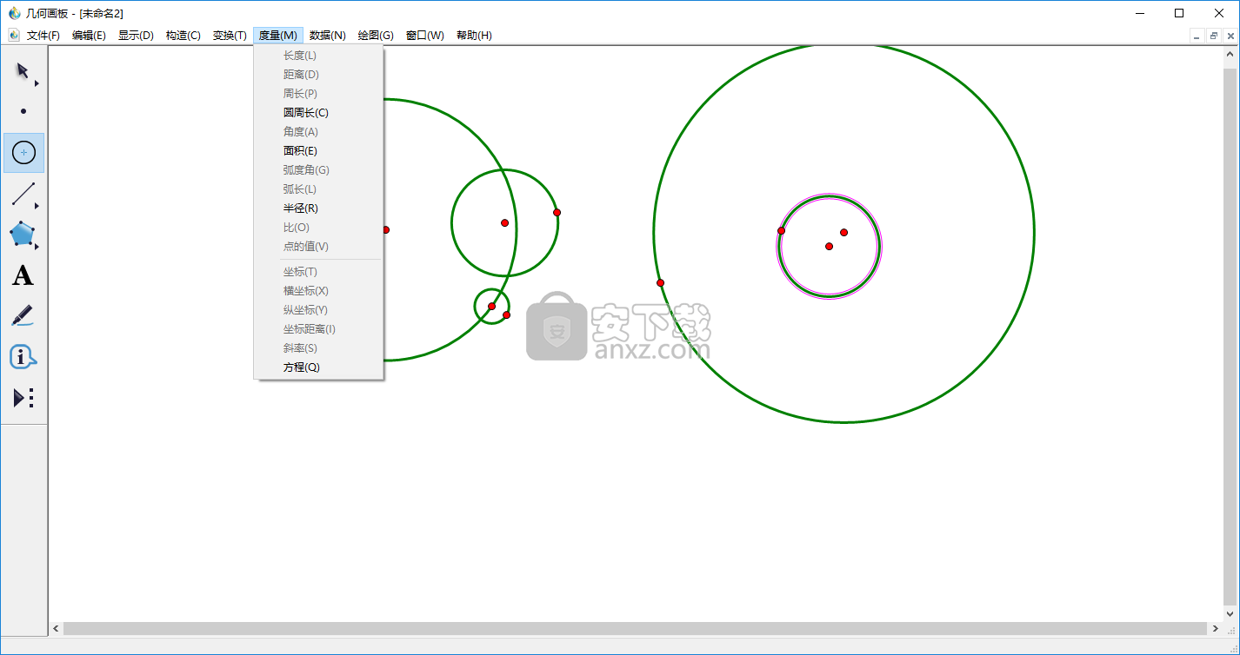Minimize the inner document window
Image resolution: width=1240 pixels, height=655 pixels.
1197,36
